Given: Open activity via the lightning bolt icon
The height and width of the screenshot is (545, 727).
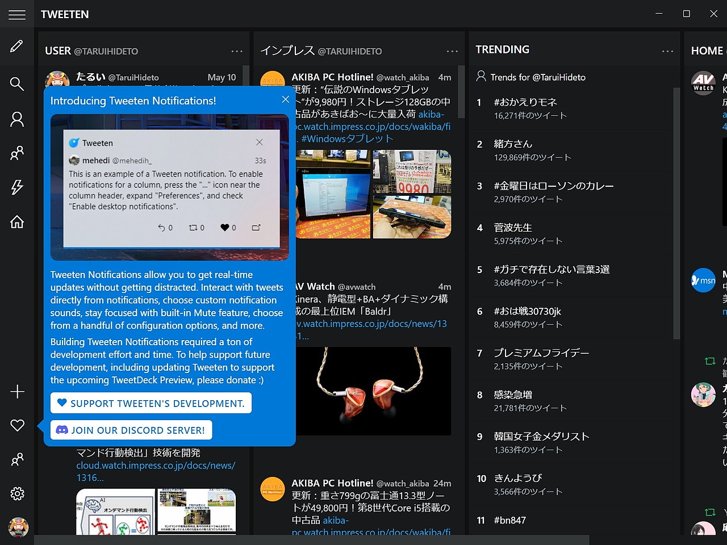Looking at the screenshot, I should [17, 187].
